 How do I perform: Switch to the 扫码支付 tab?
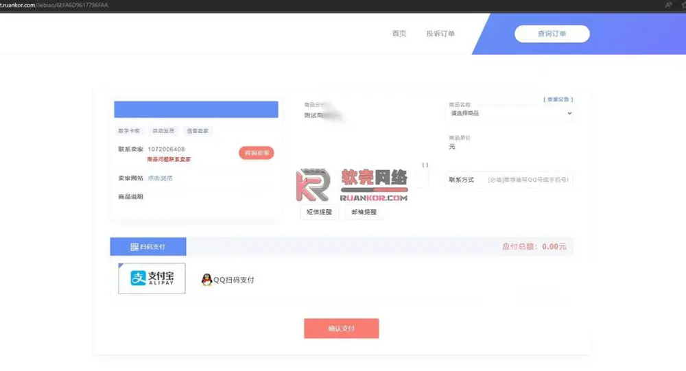tap(148, 247)
